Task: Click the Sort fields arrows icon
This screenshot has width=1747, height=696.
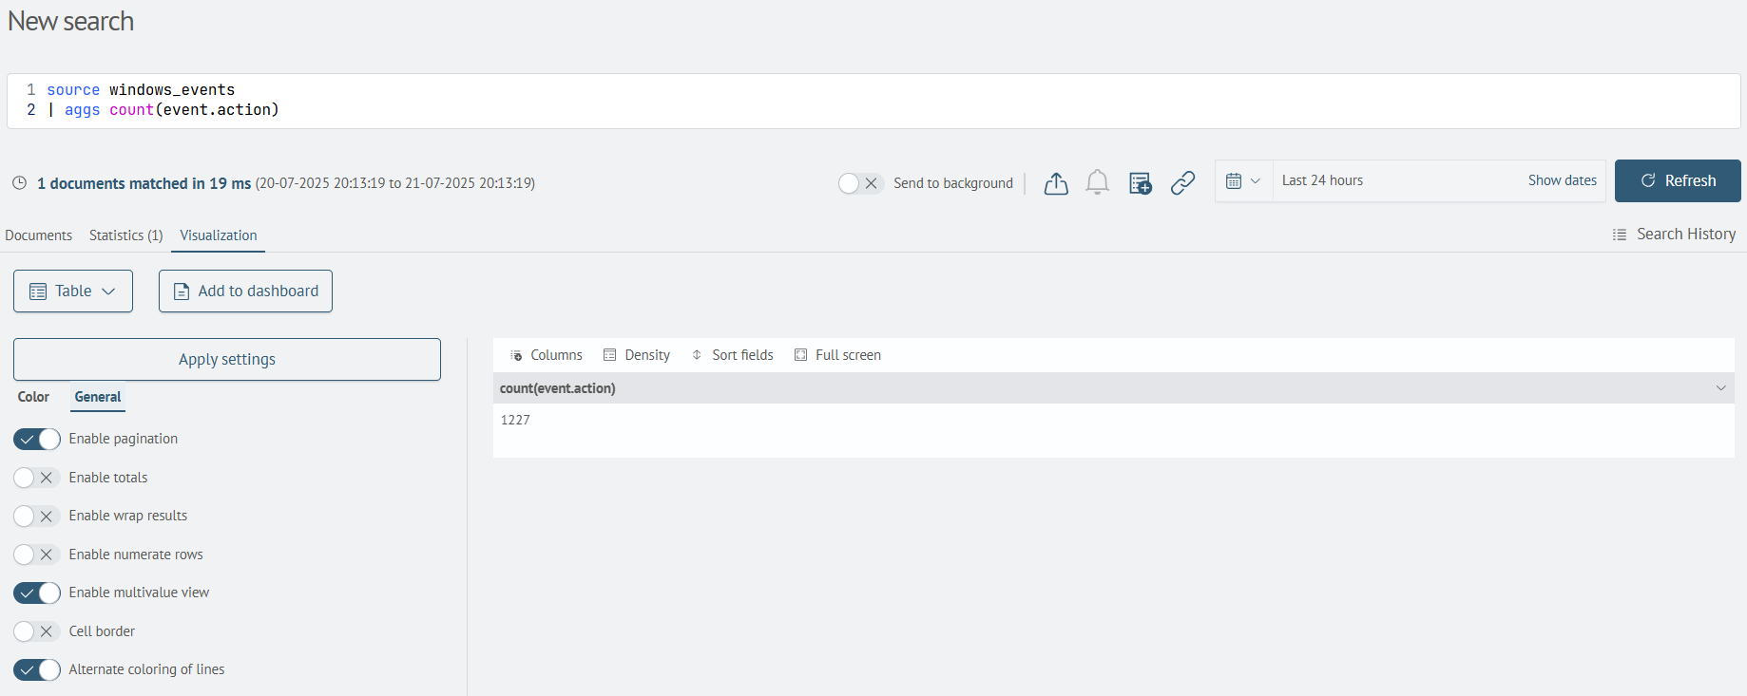Action: (697, 355)
